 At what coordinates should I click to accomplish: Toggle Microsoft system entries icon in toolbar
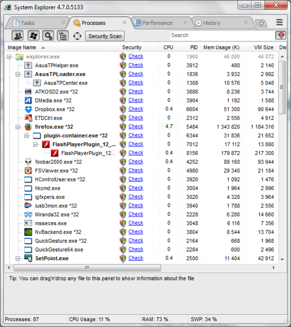[33, 36]
